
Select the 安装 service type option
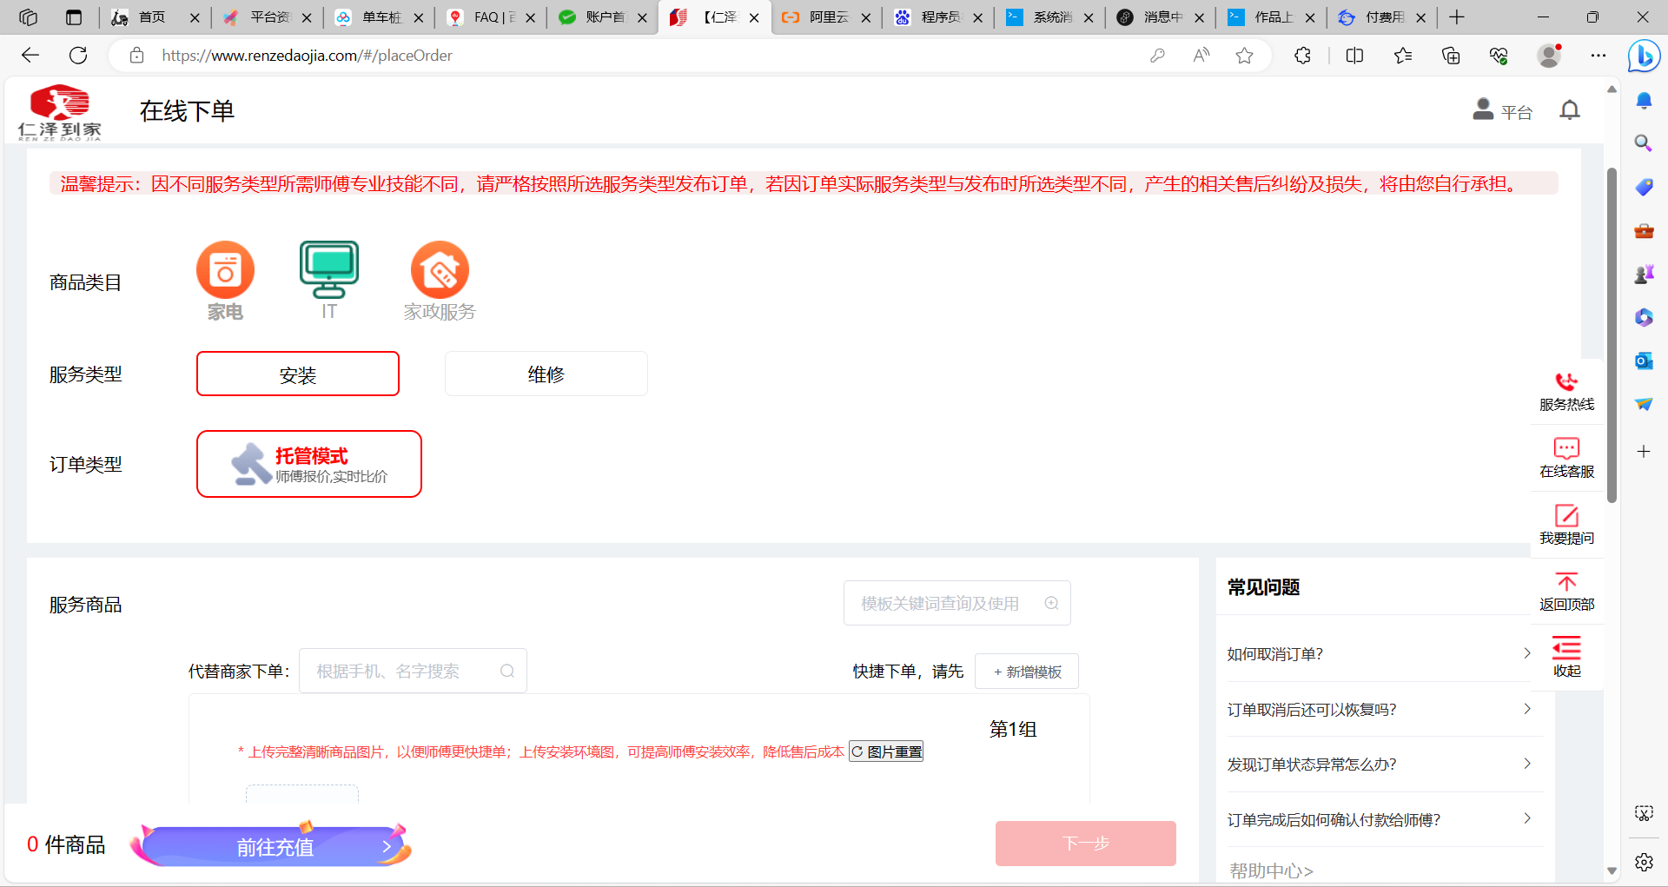point(298,374)
